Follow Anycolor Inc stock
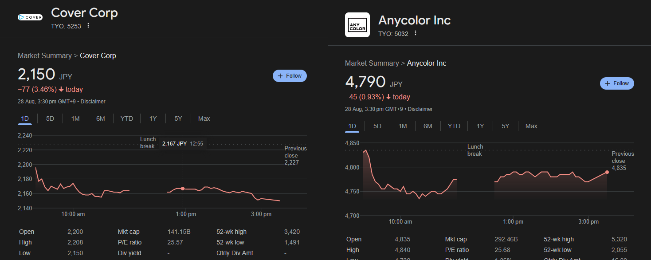Viewport: 651px width, 260px height. point(617,83)
